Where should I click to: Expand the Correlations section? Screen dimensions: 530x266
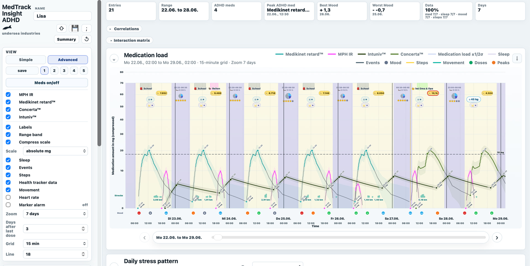pos(124,29)
